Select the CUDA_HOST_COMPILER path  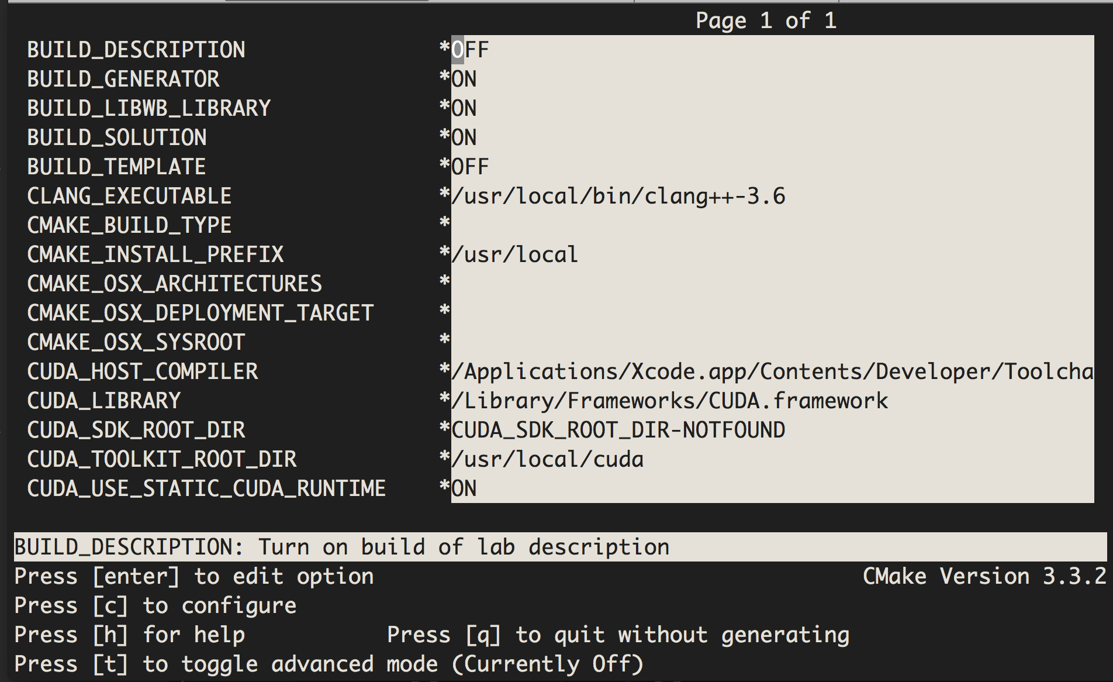tap(760, 371)
